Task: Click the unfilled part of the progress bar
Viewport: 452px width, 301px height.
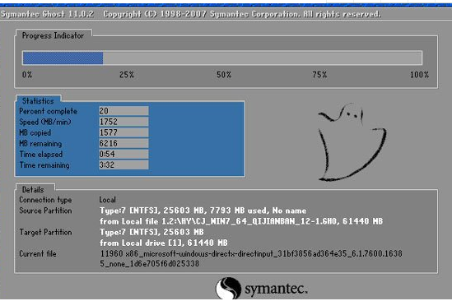Action: tap(263, 58)
